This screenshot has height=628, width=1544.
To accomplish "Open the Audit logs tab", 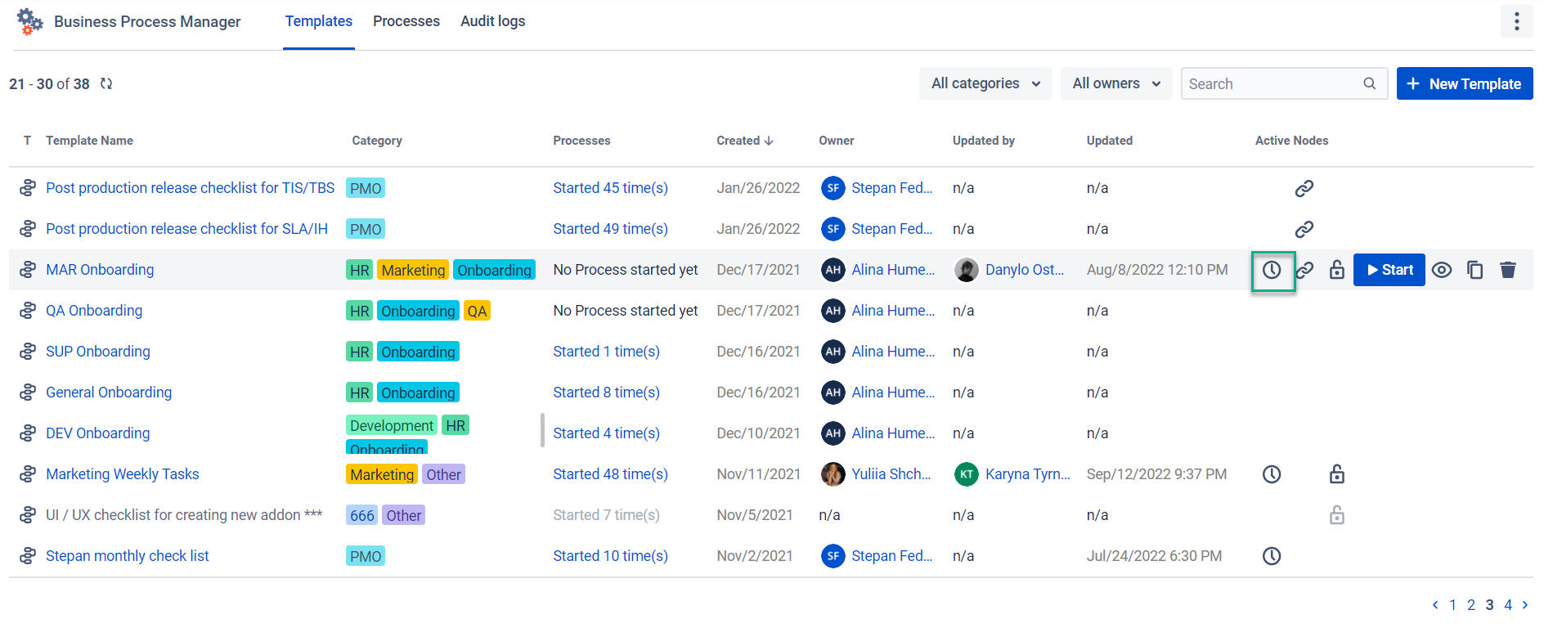I will click(492, 22).
